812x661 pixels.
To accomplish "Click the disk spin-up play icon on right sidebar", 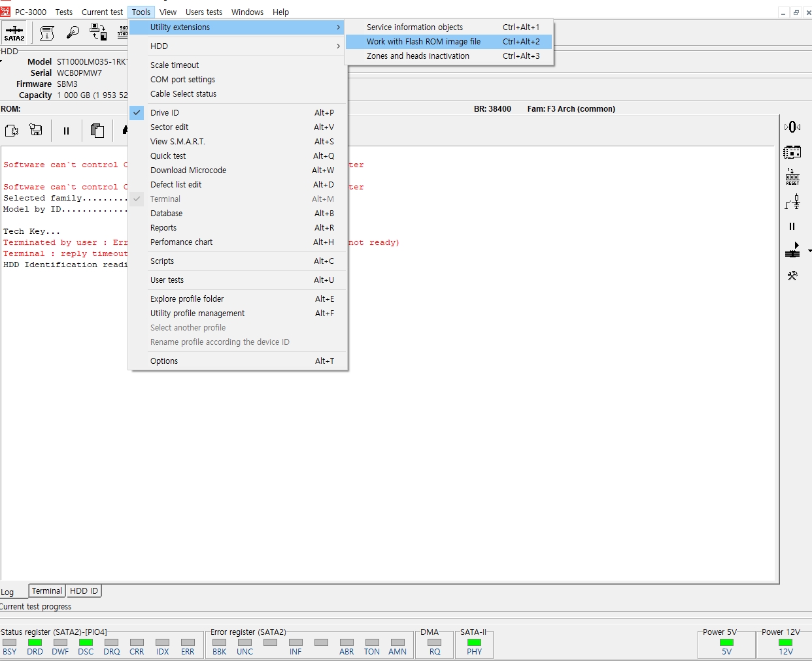I will point(792,250).
